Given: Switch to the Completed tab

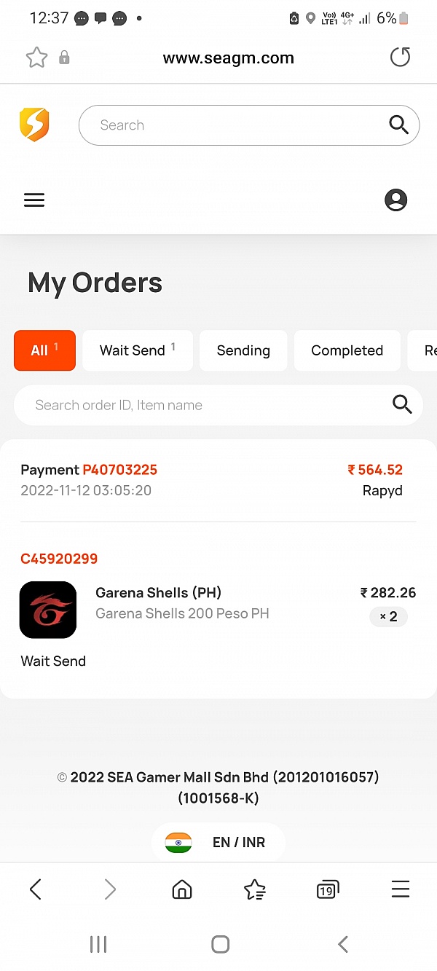Looking at the screenshot, I should coord(347,350).
